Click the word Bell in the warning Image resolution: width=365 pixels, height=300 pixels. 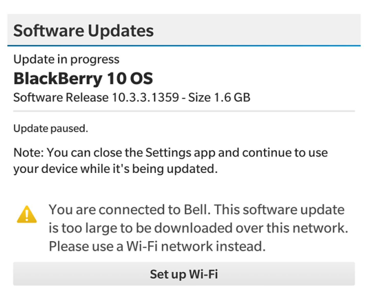pyautogui.click(x=197, y=209)
